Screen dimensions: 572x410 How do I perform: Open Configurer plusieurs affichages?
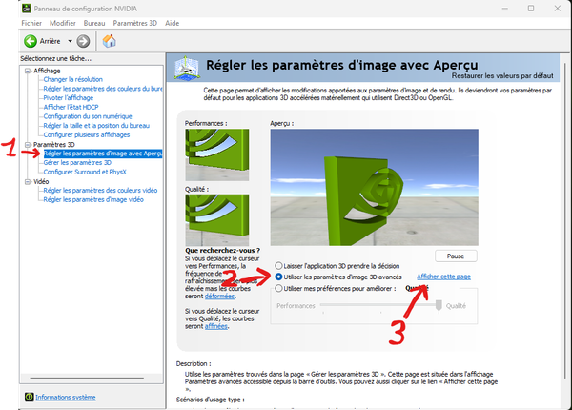click(87, 135)
